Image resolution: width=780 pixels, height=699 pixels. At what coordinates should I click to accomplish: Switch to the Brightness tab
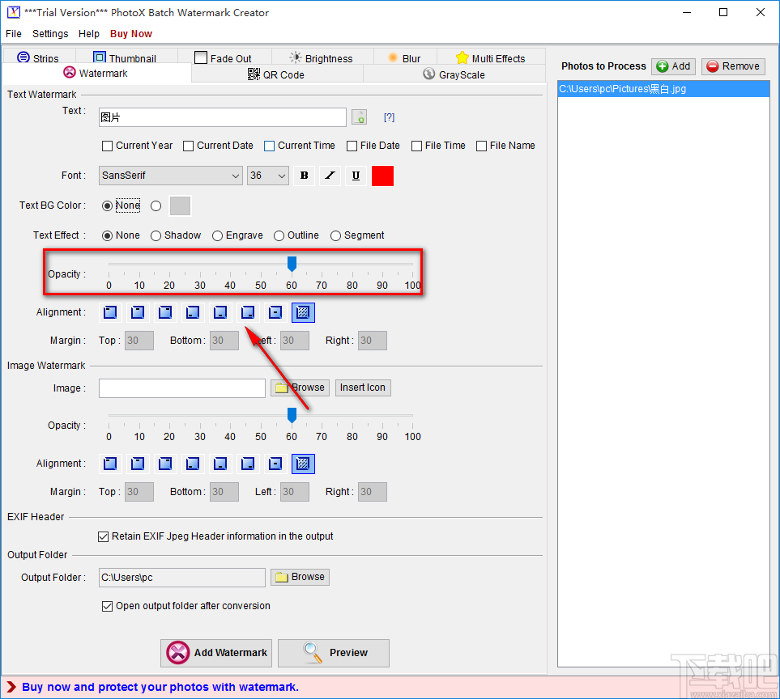[322, 57]
